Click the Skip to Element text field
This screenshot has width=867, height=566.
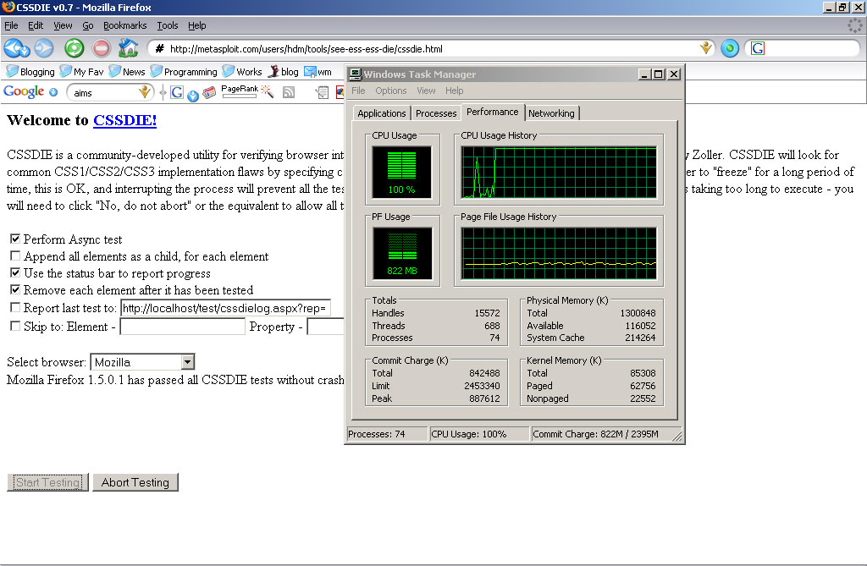tap(183, 327)
